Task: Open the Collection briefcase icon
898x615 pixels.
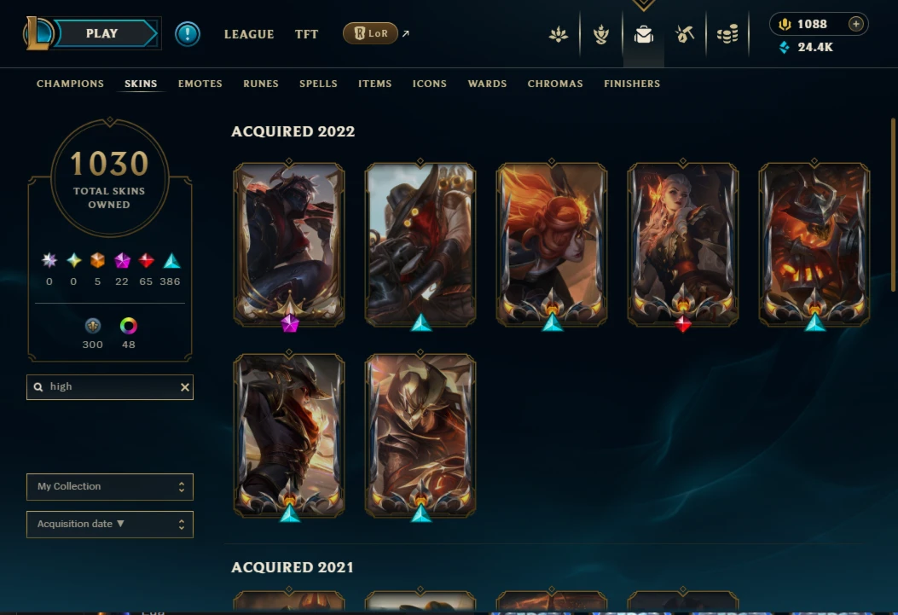Action: pos(644,34)
